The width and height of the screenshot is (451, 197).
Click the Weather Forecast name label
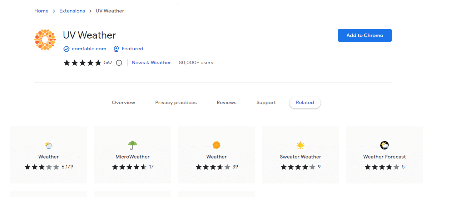[385, 157]
